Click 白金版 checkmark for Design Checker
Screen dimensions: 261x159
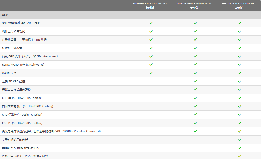[240, 114]
